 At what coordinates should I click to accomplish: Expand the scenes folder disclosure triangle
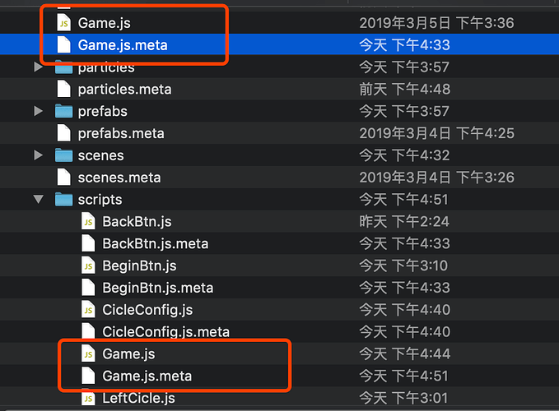pyautogui.click(x=38, y=155)
